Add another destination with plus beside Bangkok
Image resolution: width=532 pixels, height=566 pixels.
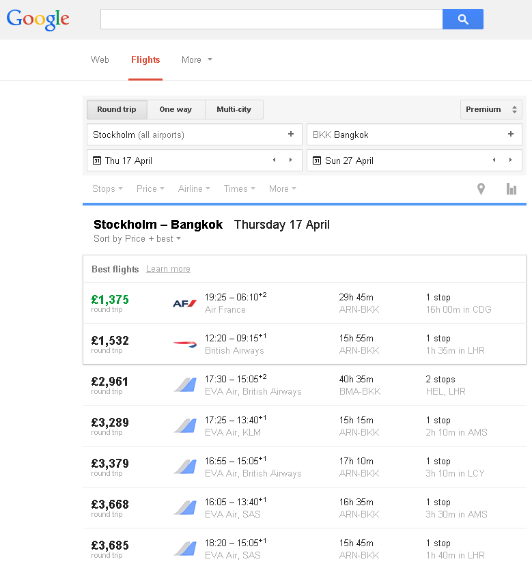510,135
